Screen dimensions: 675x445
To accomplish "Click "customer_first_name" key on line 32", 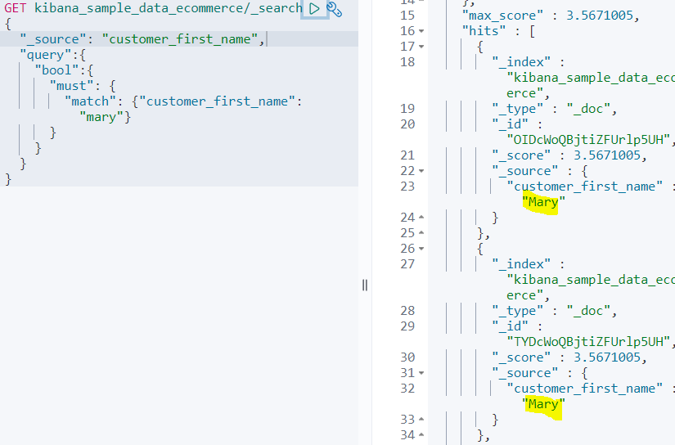I will [x=585, y=389].
